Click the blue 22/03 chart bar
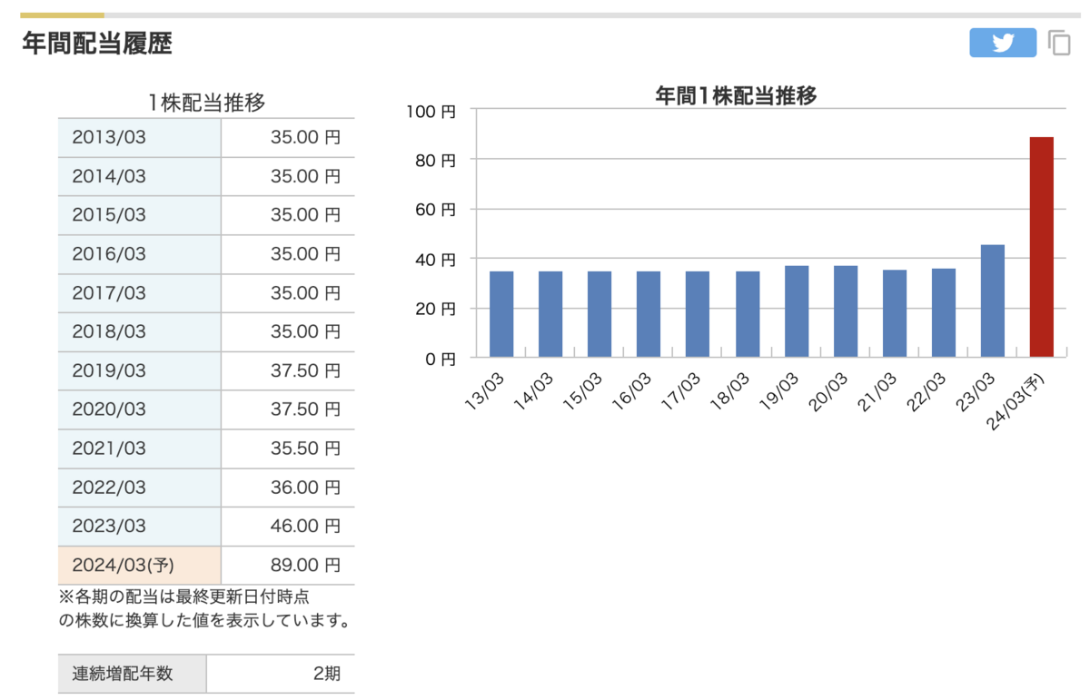This screenshot has width=1090, height=700. 944,313
